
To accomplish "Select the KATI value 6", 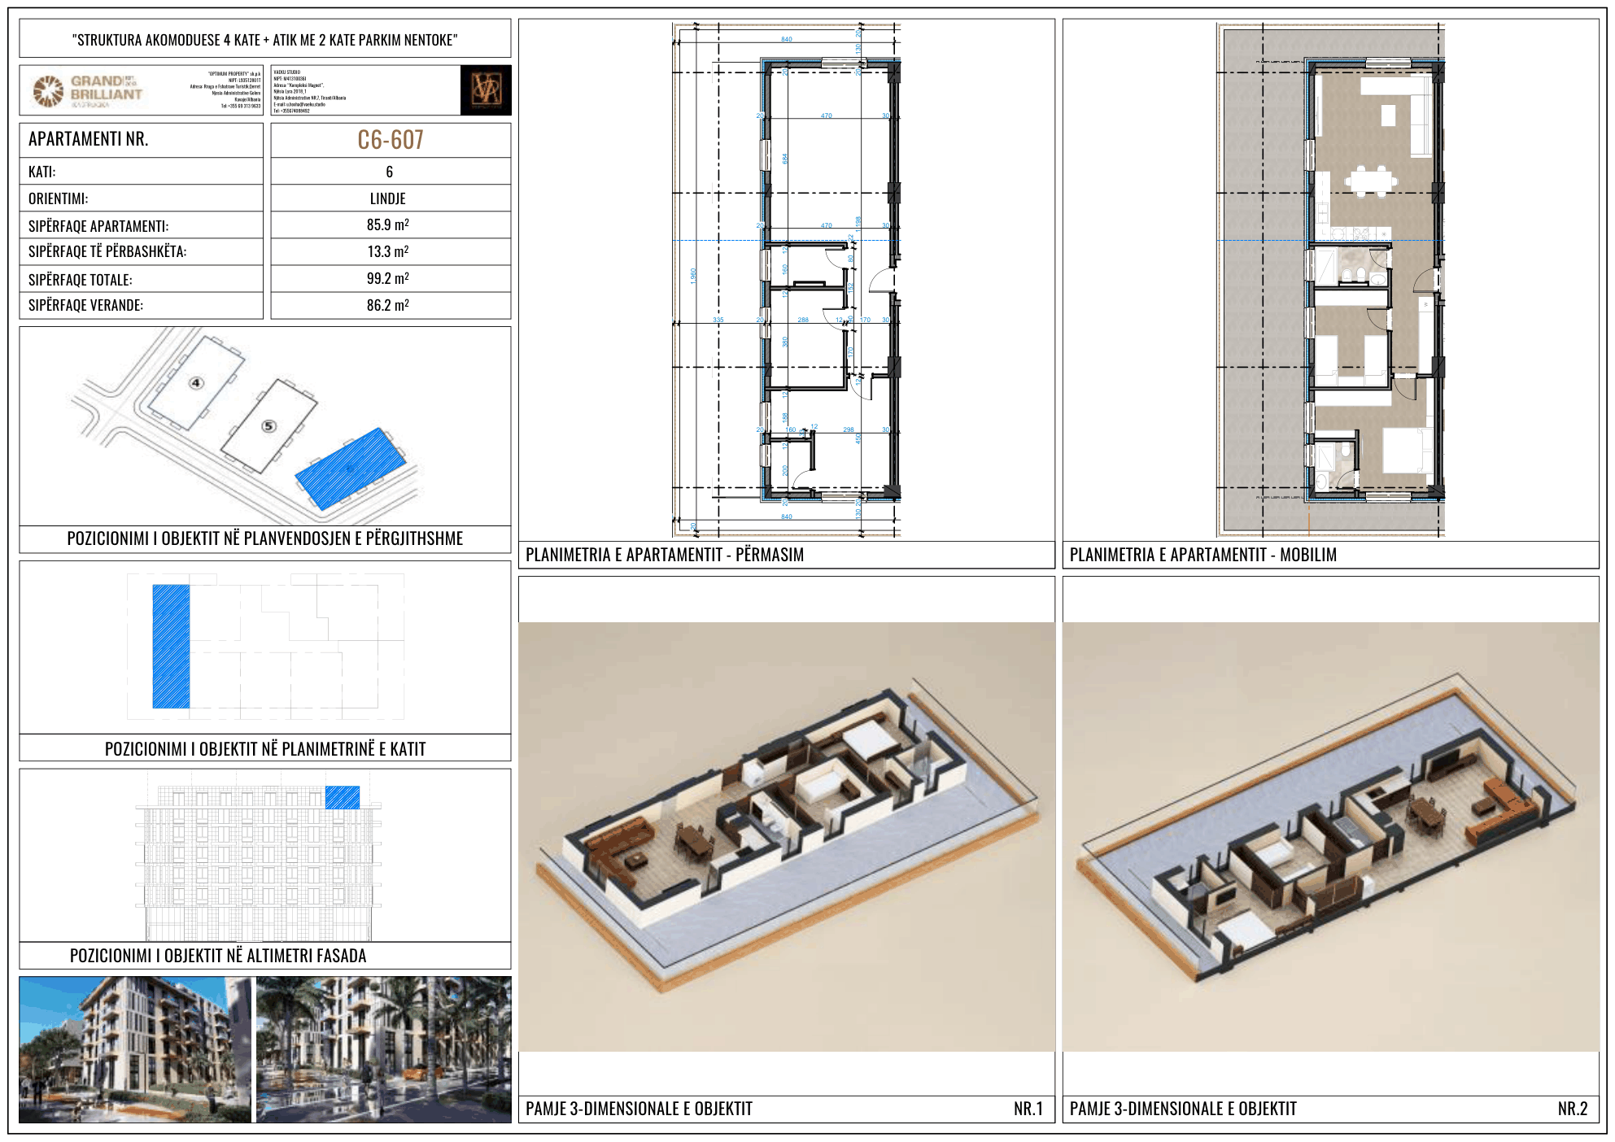I will coord(390,172).
